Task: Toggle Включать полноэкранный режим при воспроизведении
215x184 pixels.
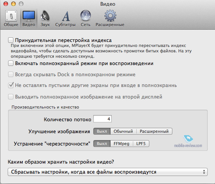Action: [11, 63]
